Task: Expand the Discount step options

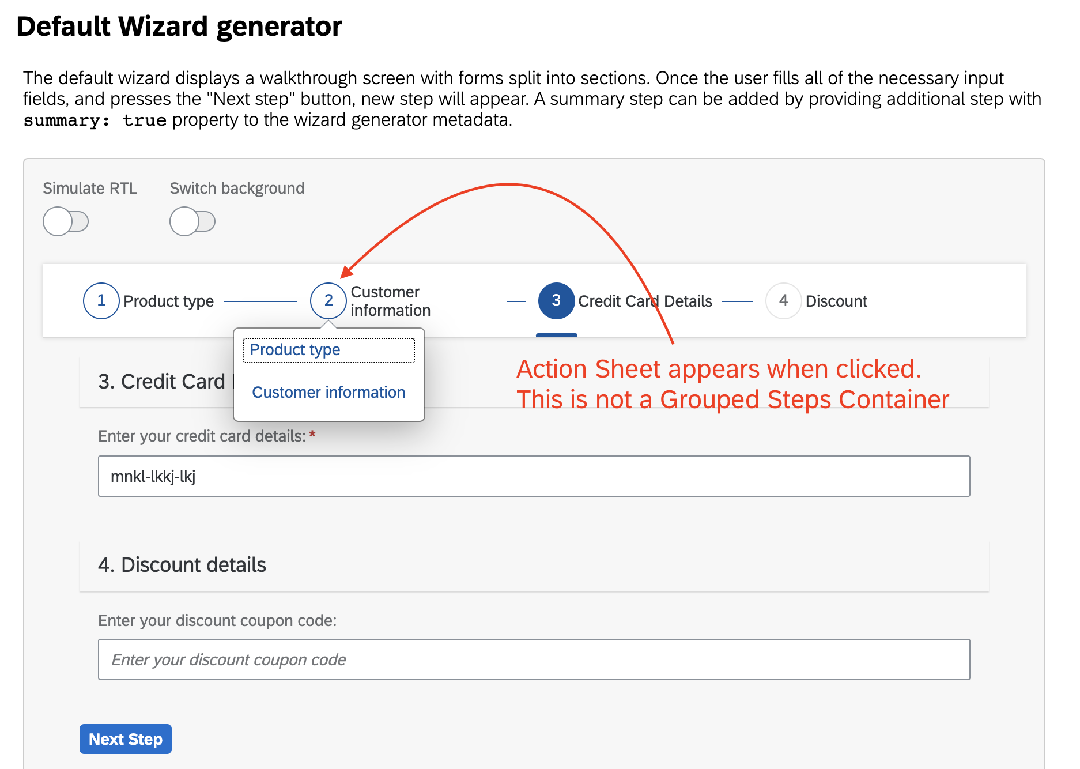Action: [783, 300]
